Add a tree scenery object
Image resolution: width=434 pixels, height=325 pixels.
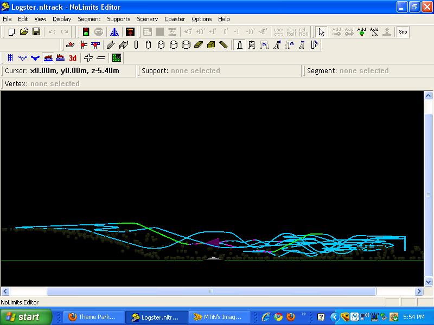coord(361,32)
